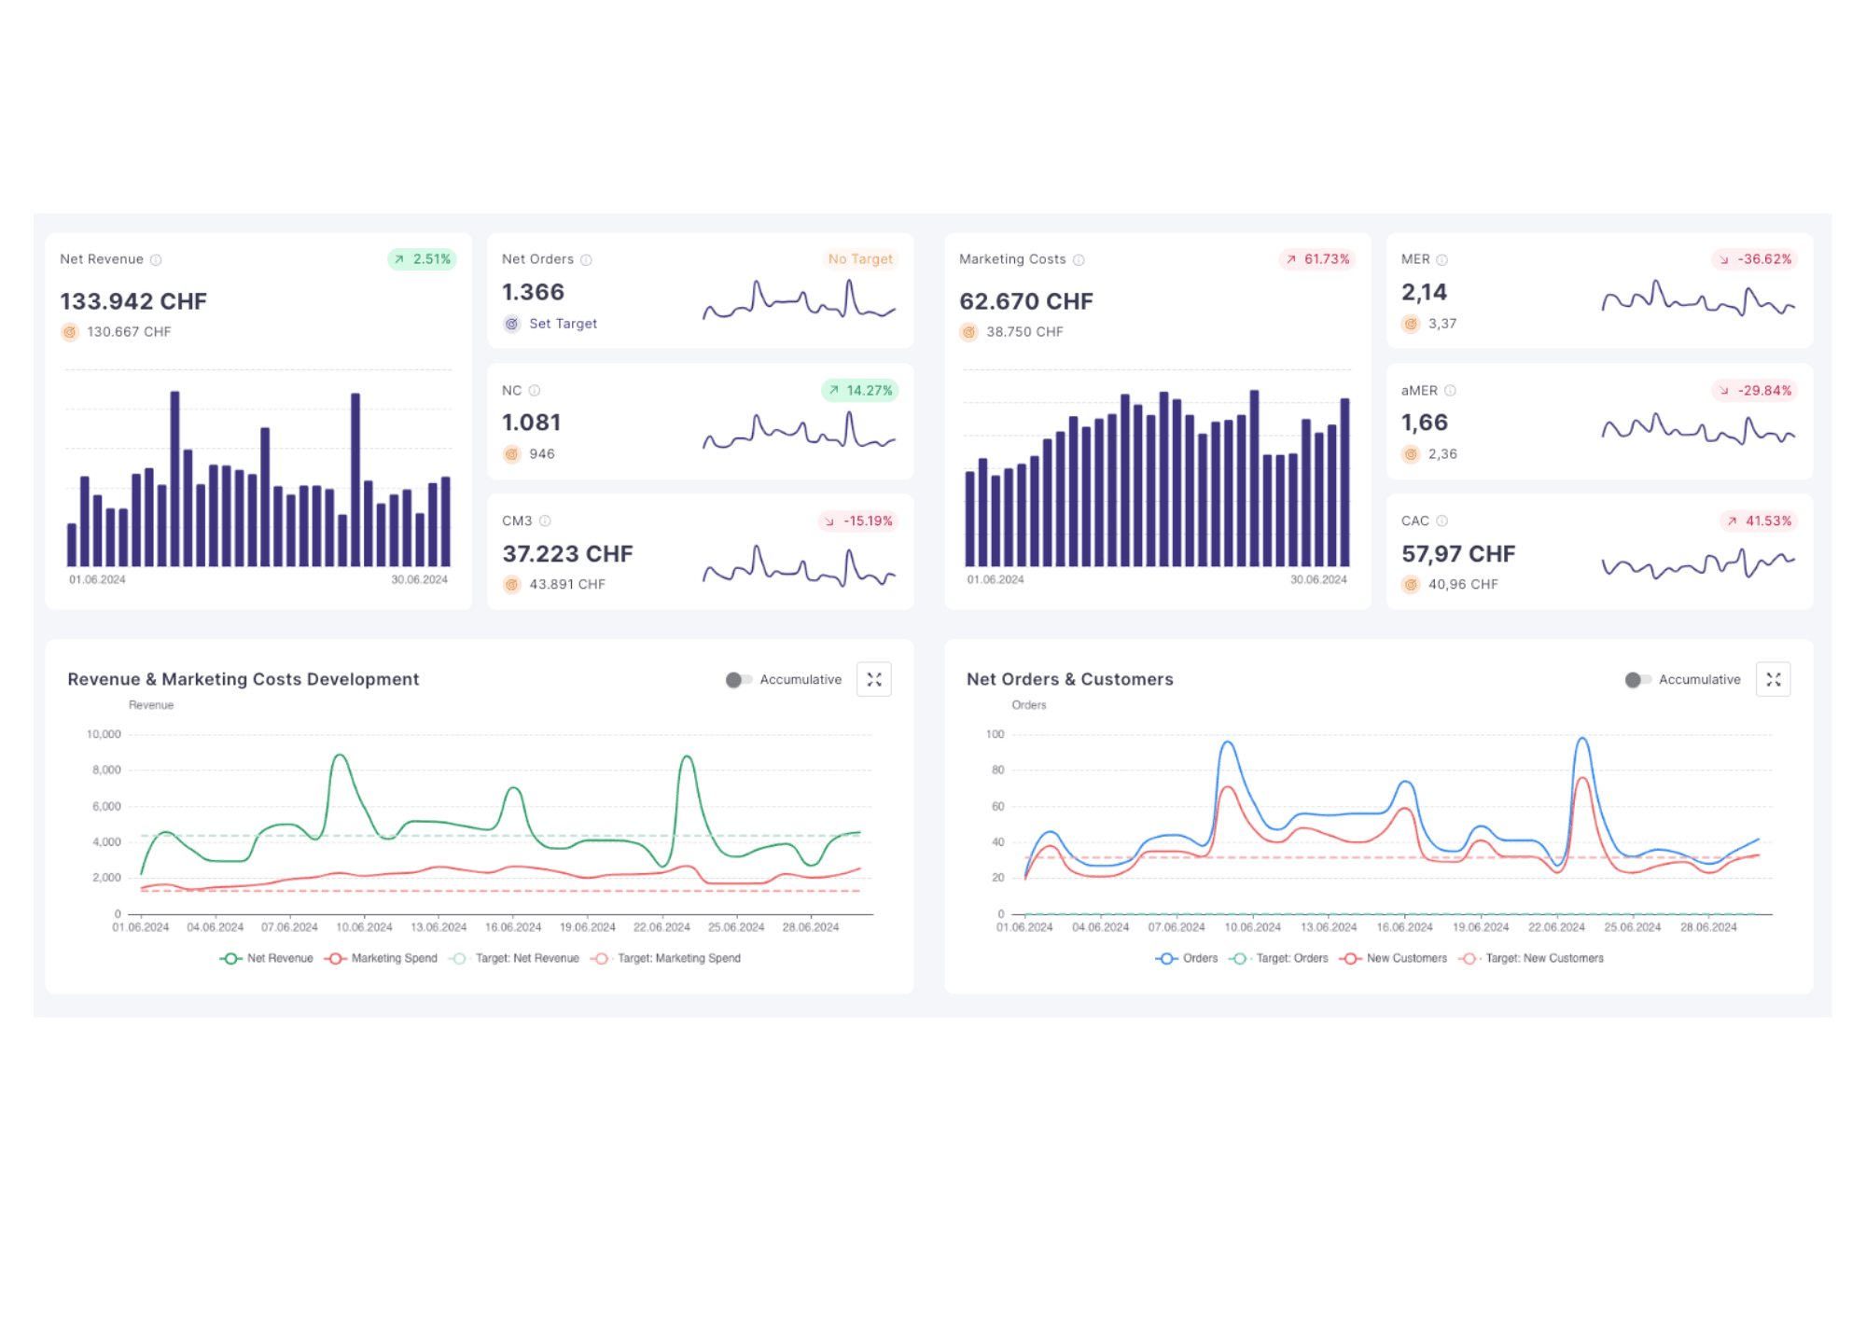Open the CM3 info tooltip icon
This screenshot has height=1319, width=1866.
[x=545, y=521]
